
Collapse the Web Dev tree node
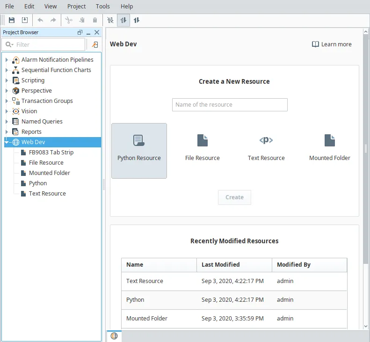point(7,142)
